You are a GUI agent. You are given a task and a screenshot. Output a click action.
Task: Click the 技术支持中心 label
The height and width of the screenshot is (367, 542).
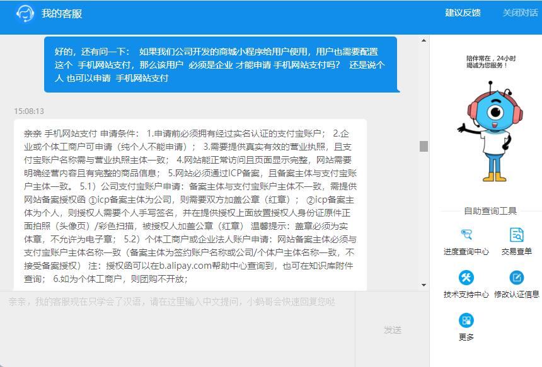[466, 295]
